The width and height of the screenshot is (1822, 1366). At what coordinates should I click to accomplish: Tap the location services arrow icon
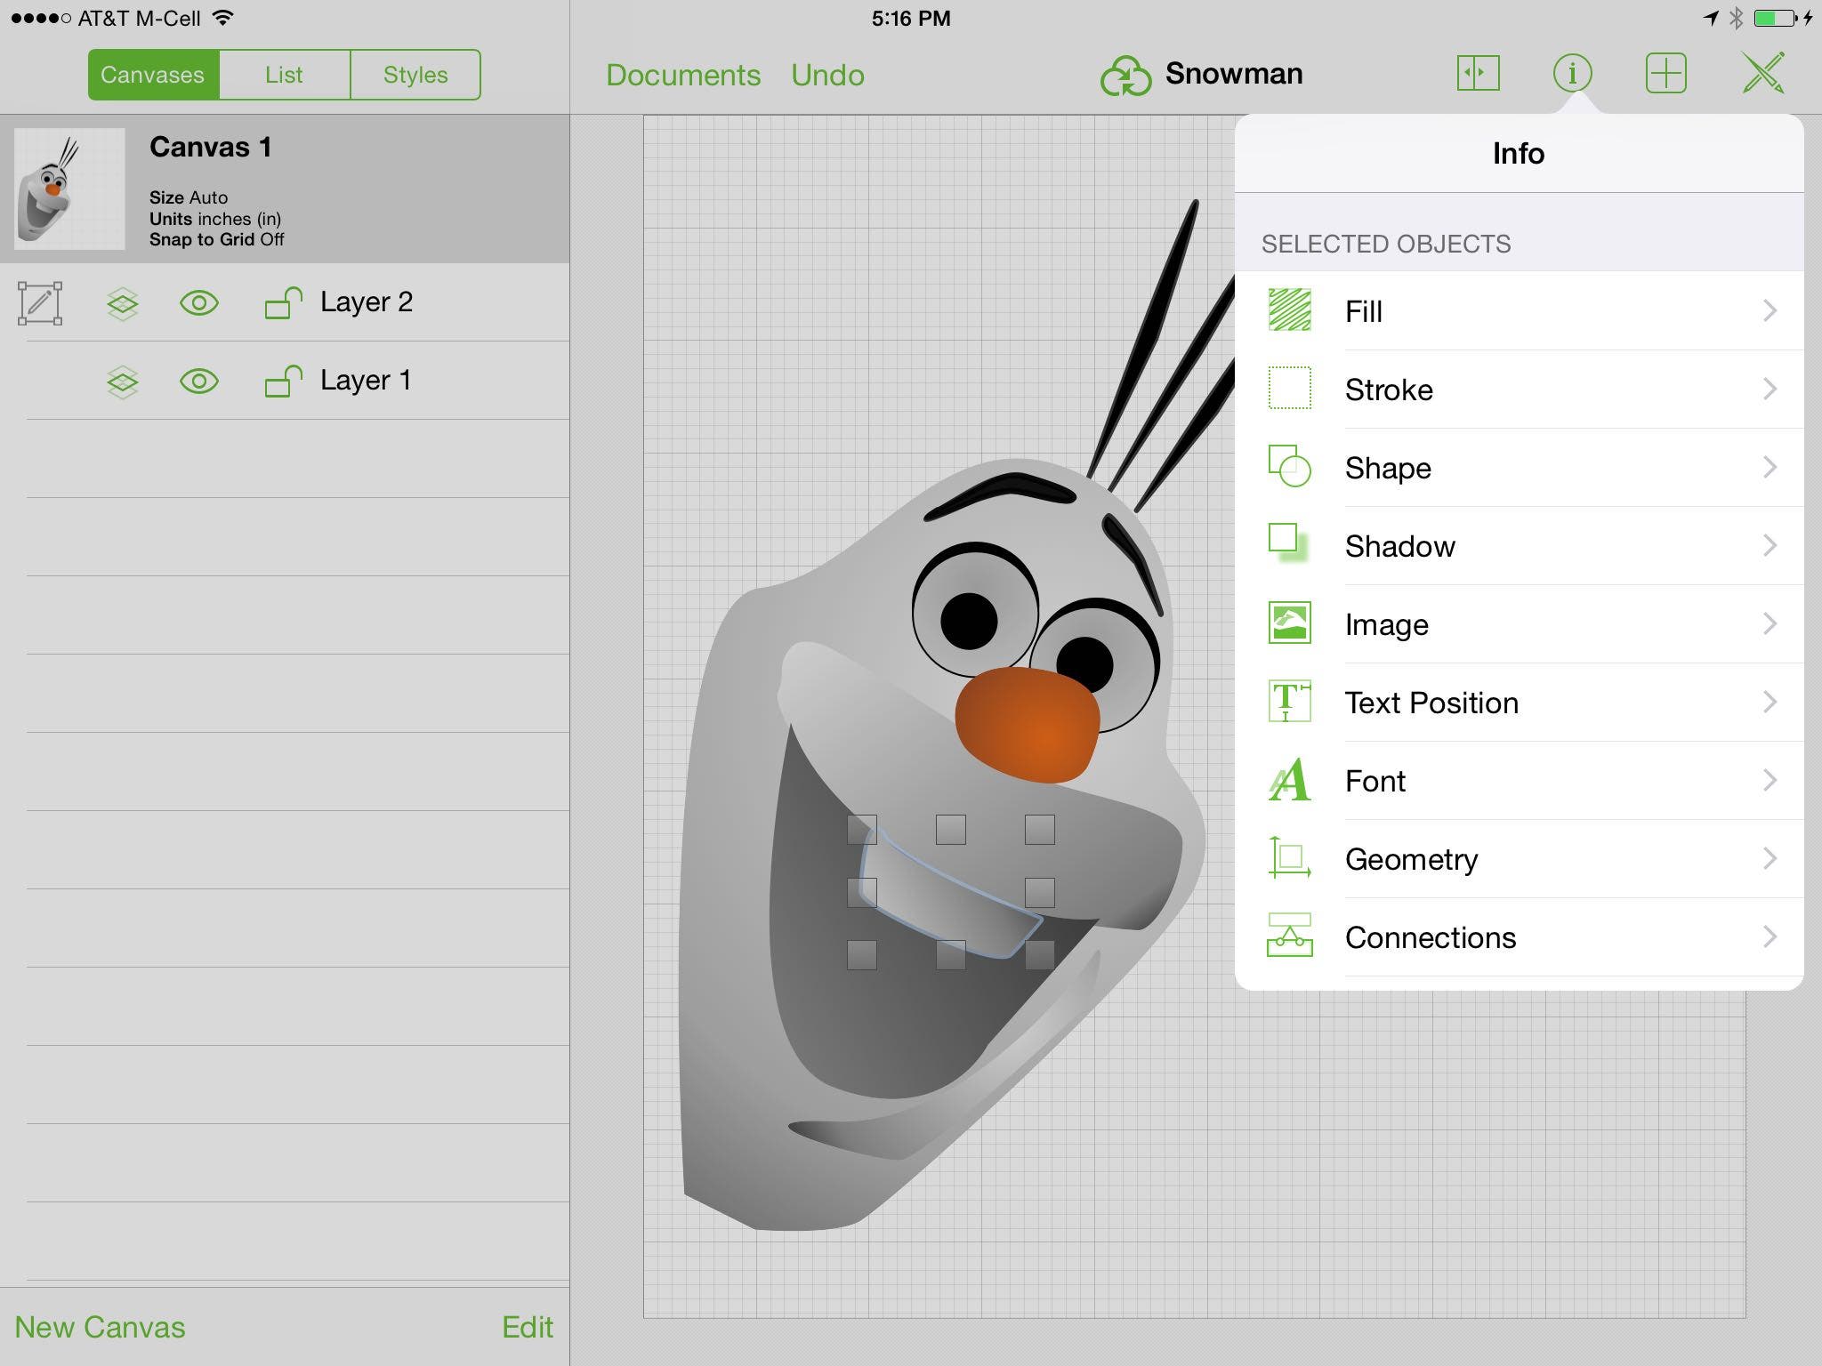click(x=1711, y=18)
